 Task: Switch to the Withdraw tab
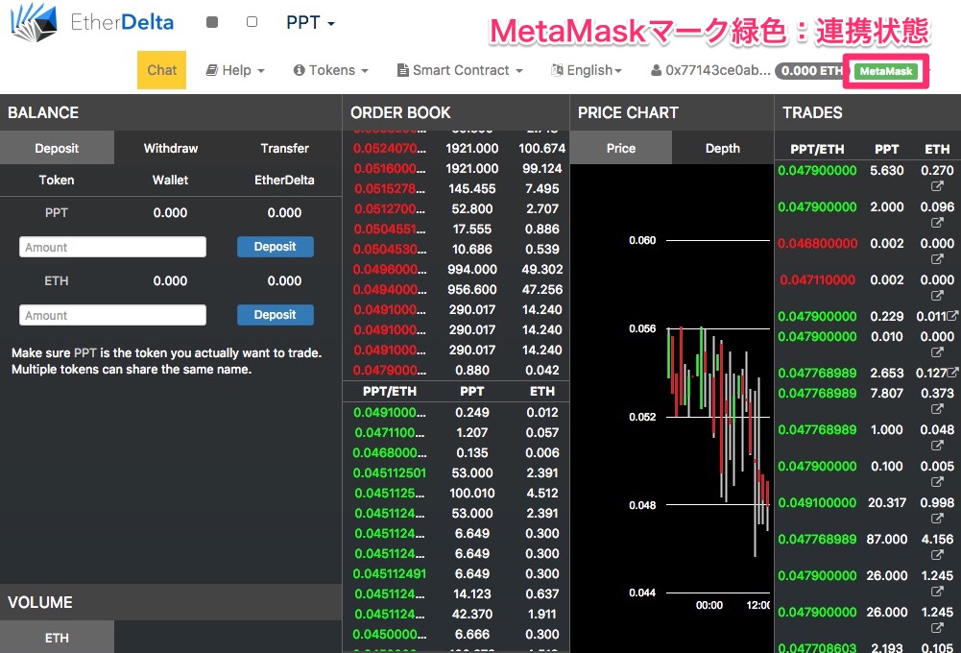point(170,148)
